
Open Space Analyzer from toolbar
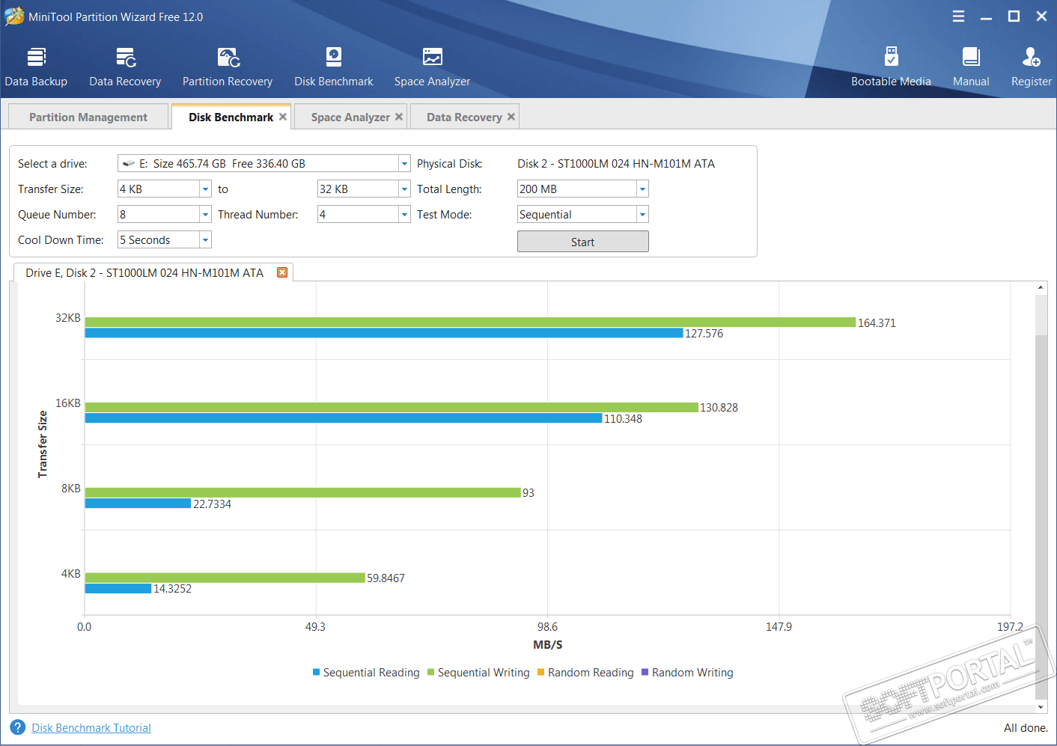(x=432, y=67)
